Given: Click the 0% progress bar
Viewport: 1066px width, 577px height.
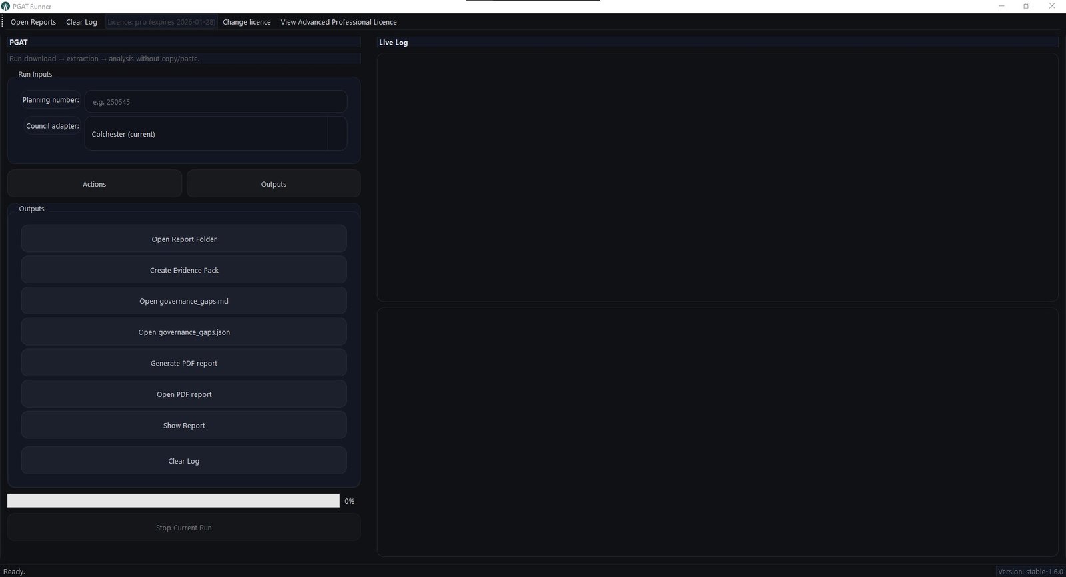Looking at the screenshot, I should [x=173, y=501].
